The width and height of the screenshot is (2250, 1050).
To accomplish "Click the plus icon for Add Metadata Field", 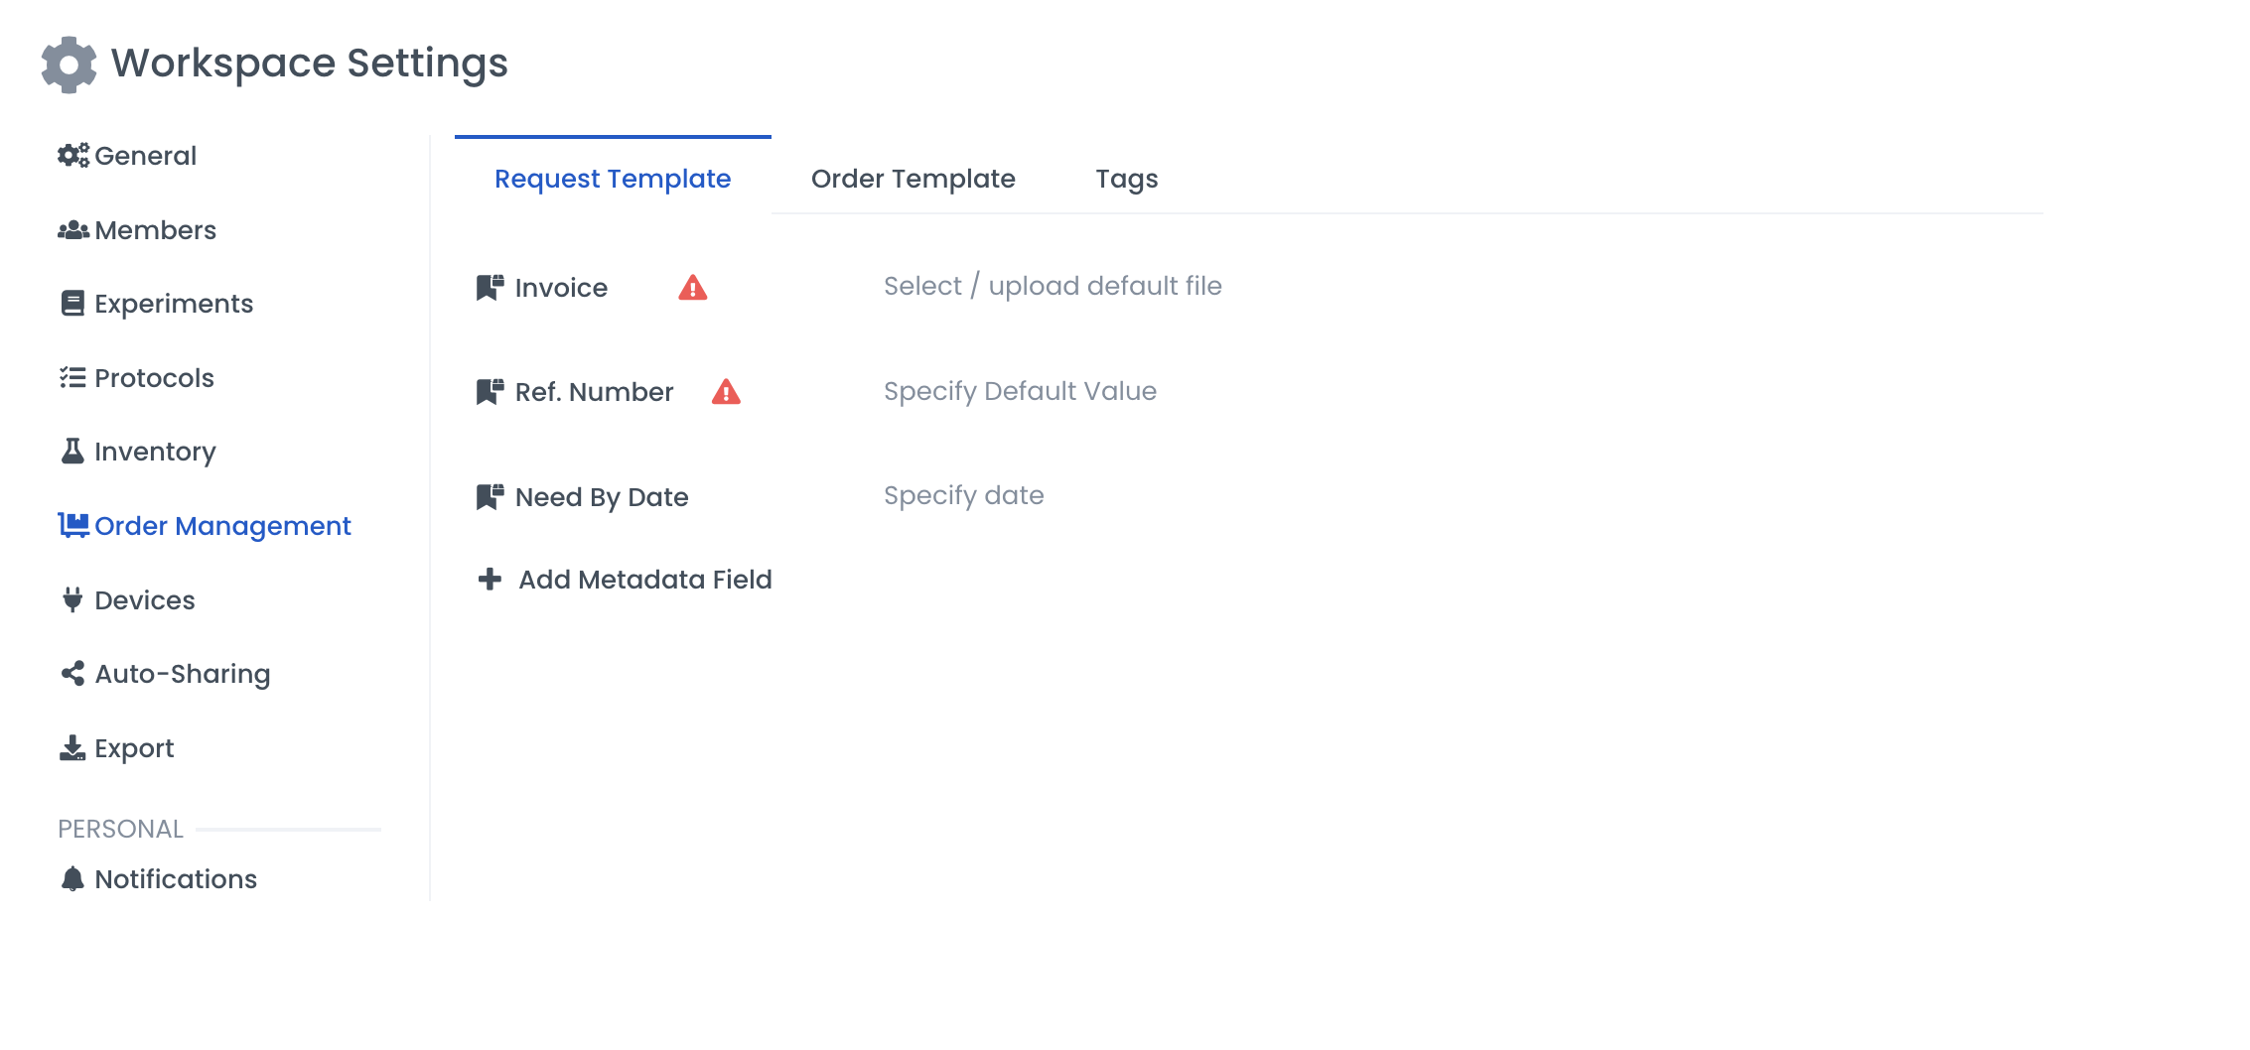I will tap(490, 579).
